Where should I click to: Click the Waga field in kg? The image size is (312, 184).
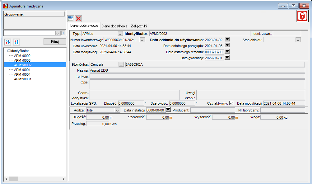click(272, 117)
